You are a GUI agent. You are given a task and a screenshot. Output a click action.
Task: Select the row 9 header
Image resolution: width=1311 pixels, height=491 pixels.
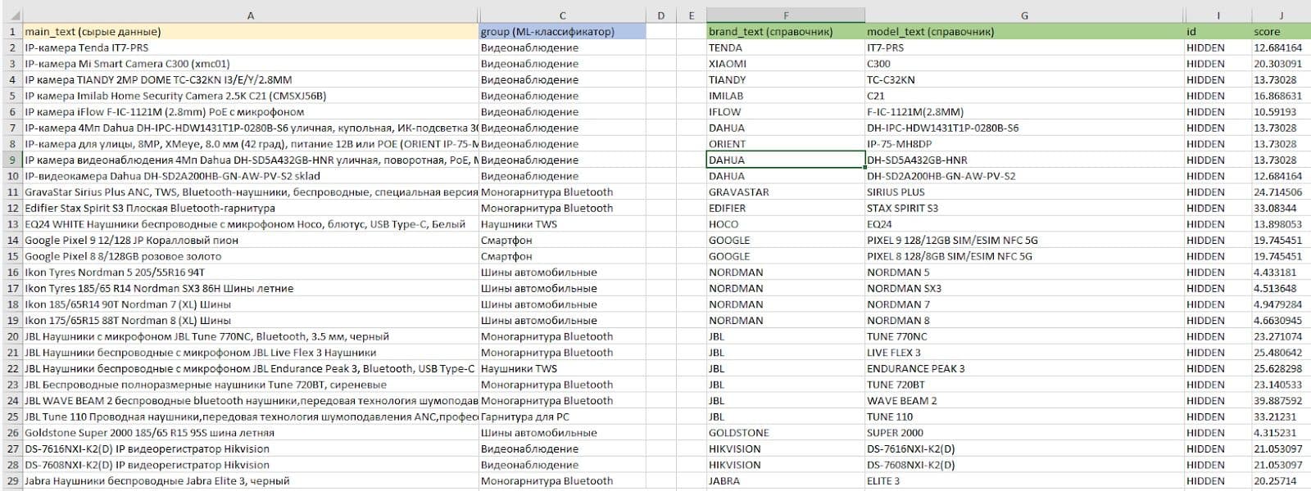pos(11,160)
